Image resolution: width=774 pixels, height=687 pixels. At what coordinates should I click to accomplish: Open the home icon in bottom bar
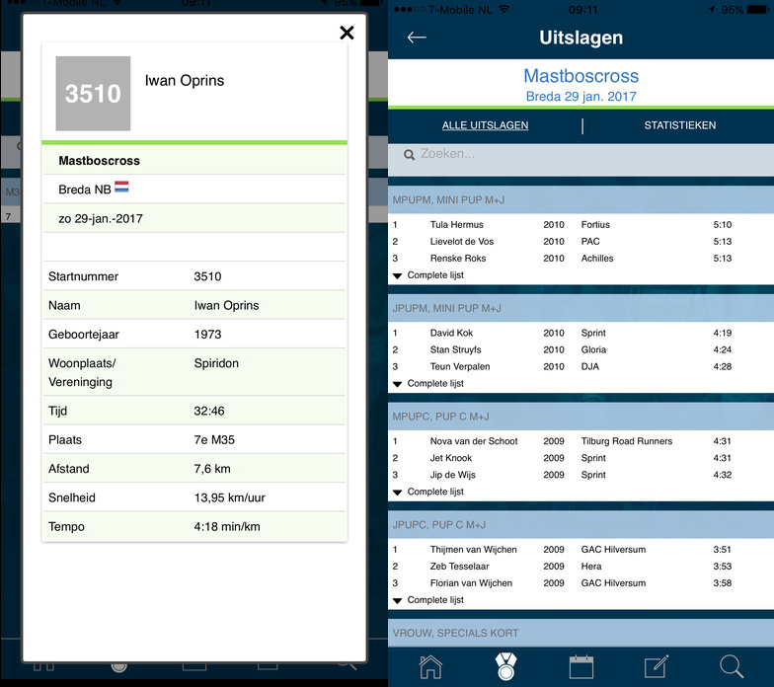pos(430,665)
